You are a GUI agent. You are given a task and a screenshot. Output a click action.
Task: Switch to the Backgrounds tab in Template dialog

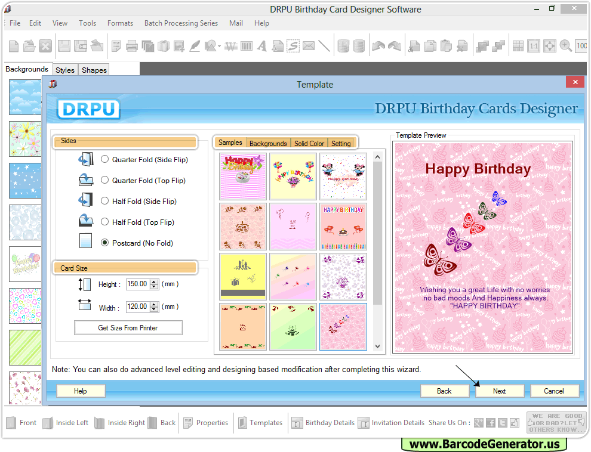point(268,143)
